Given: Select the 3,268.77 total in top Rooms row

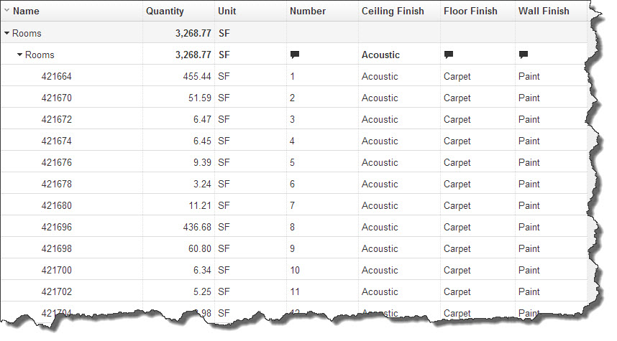Looking at the screenshot, I should click(x=193, y=33).
